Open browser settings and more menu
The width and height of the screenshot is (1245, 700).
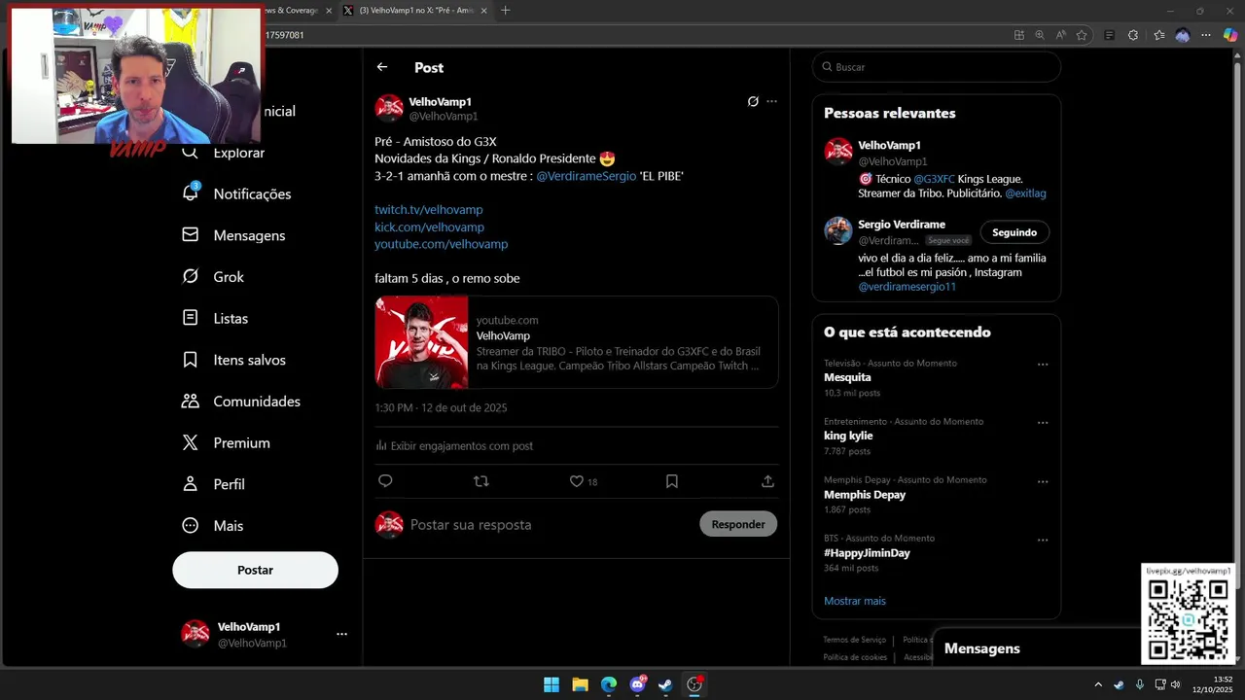(x=1207, y=35)
